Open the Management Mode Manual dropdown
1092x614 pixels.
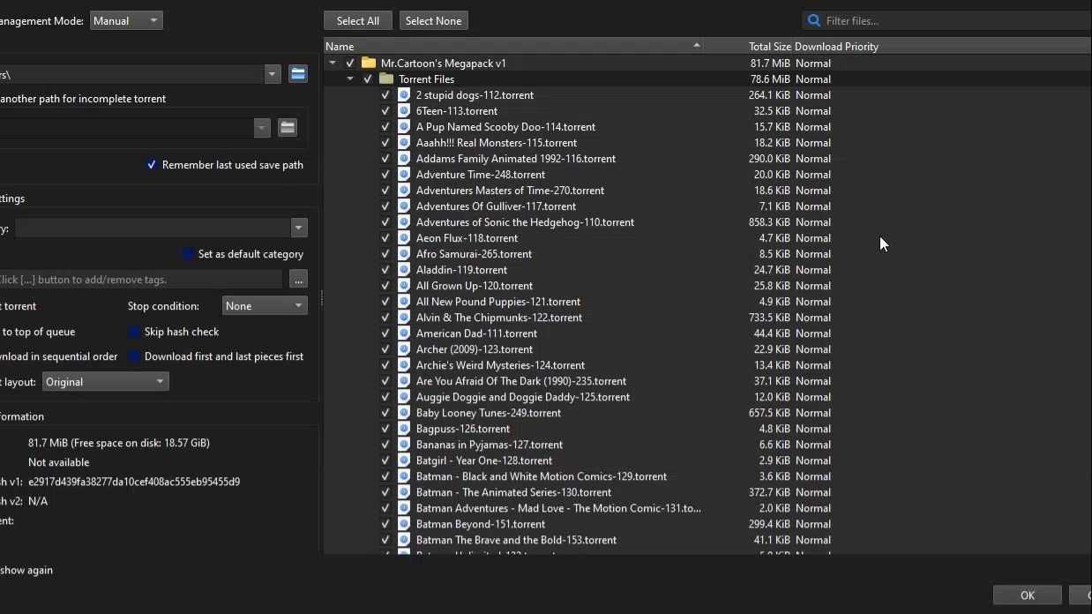pyautogui.click(x=126, y=20)
